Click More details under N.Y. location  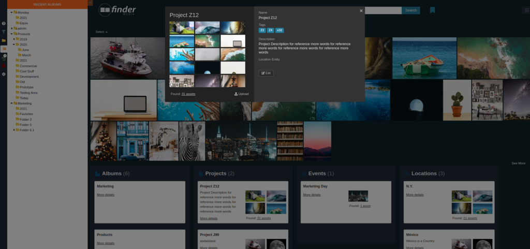coord(415,195)
